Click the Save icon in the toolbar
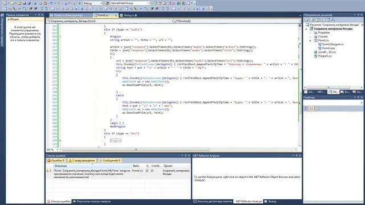 (25, 3)
